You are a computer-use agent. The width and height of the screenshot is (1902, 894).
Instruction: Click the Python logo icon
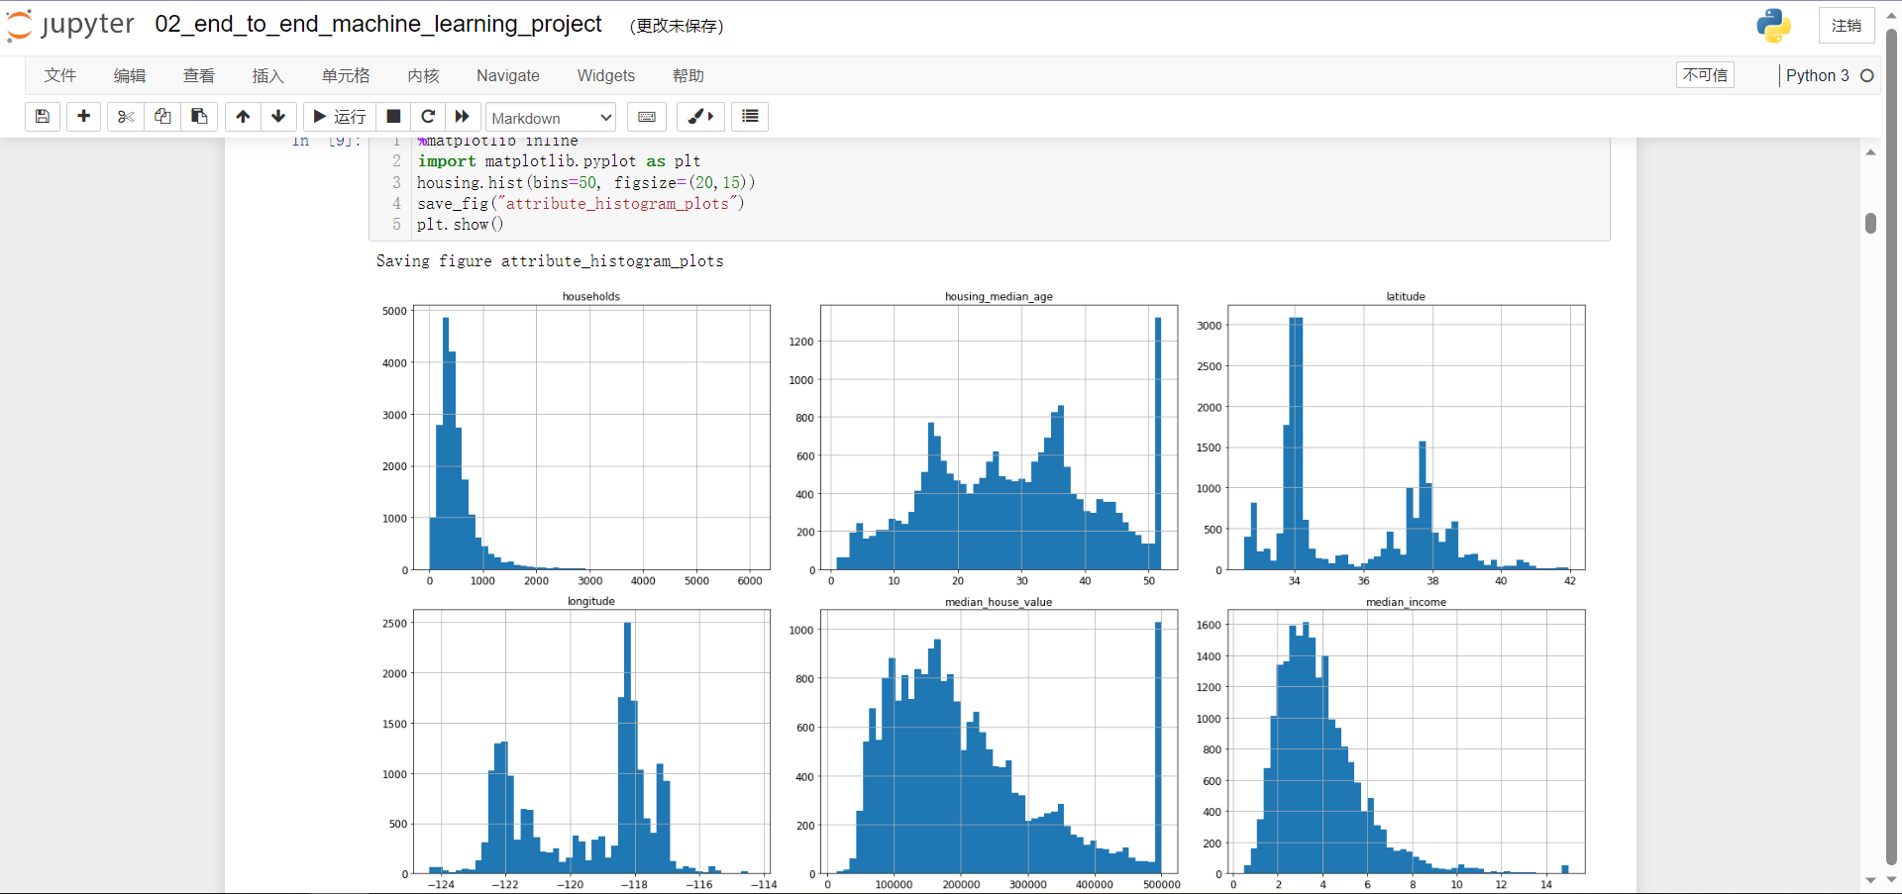pos(1773,26)
